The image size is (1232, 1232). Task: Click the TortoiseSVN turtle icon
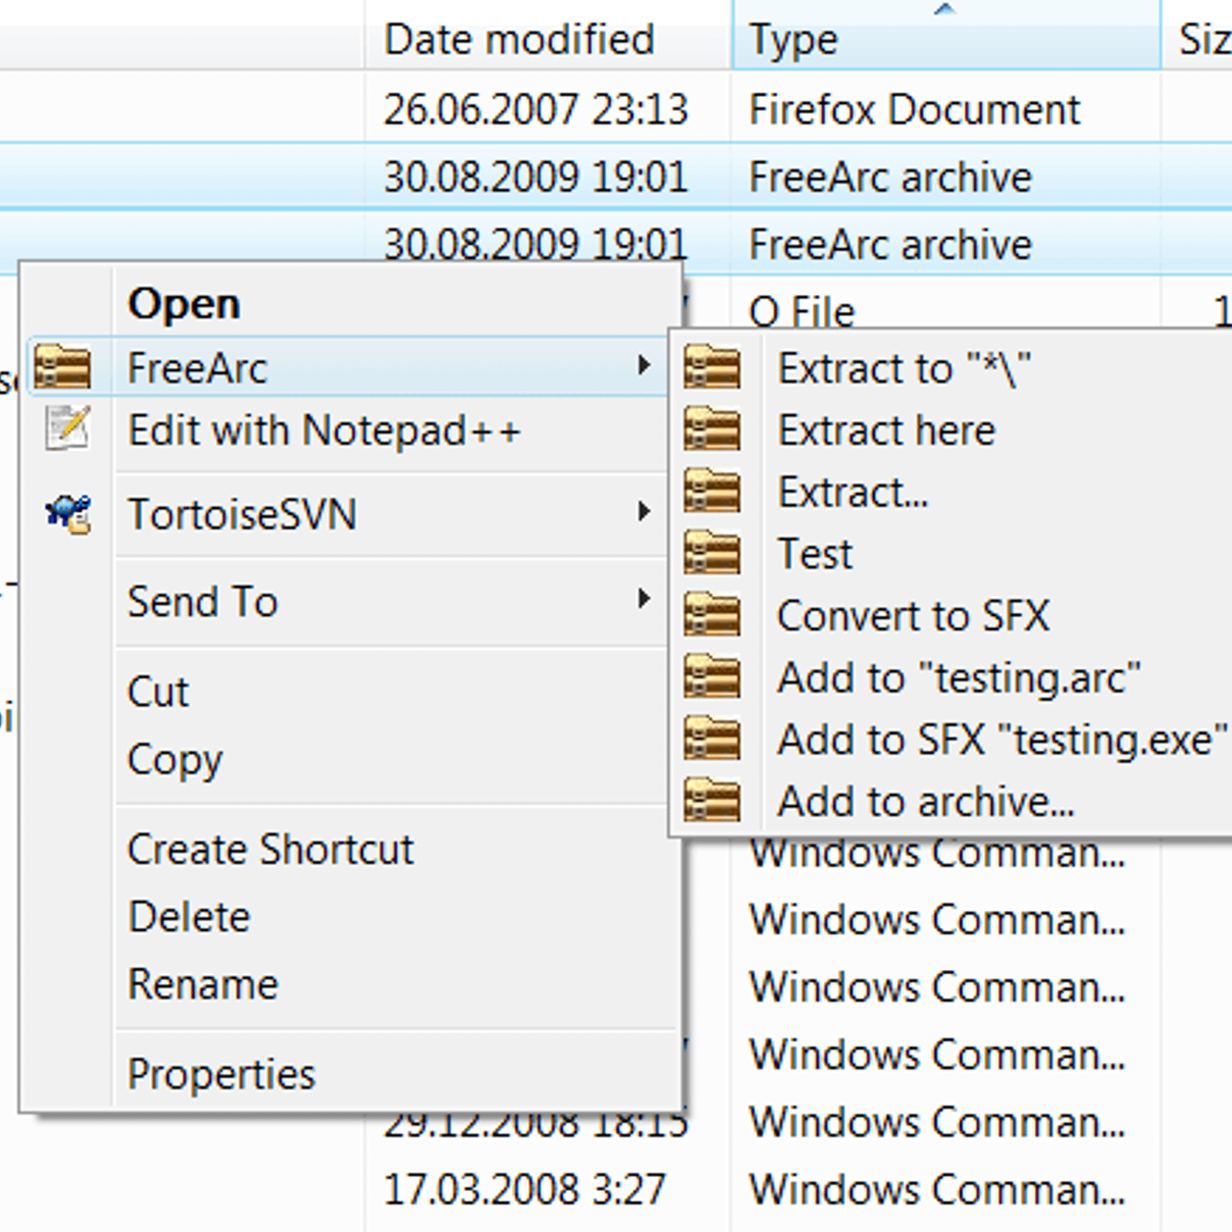click(68, 514)
